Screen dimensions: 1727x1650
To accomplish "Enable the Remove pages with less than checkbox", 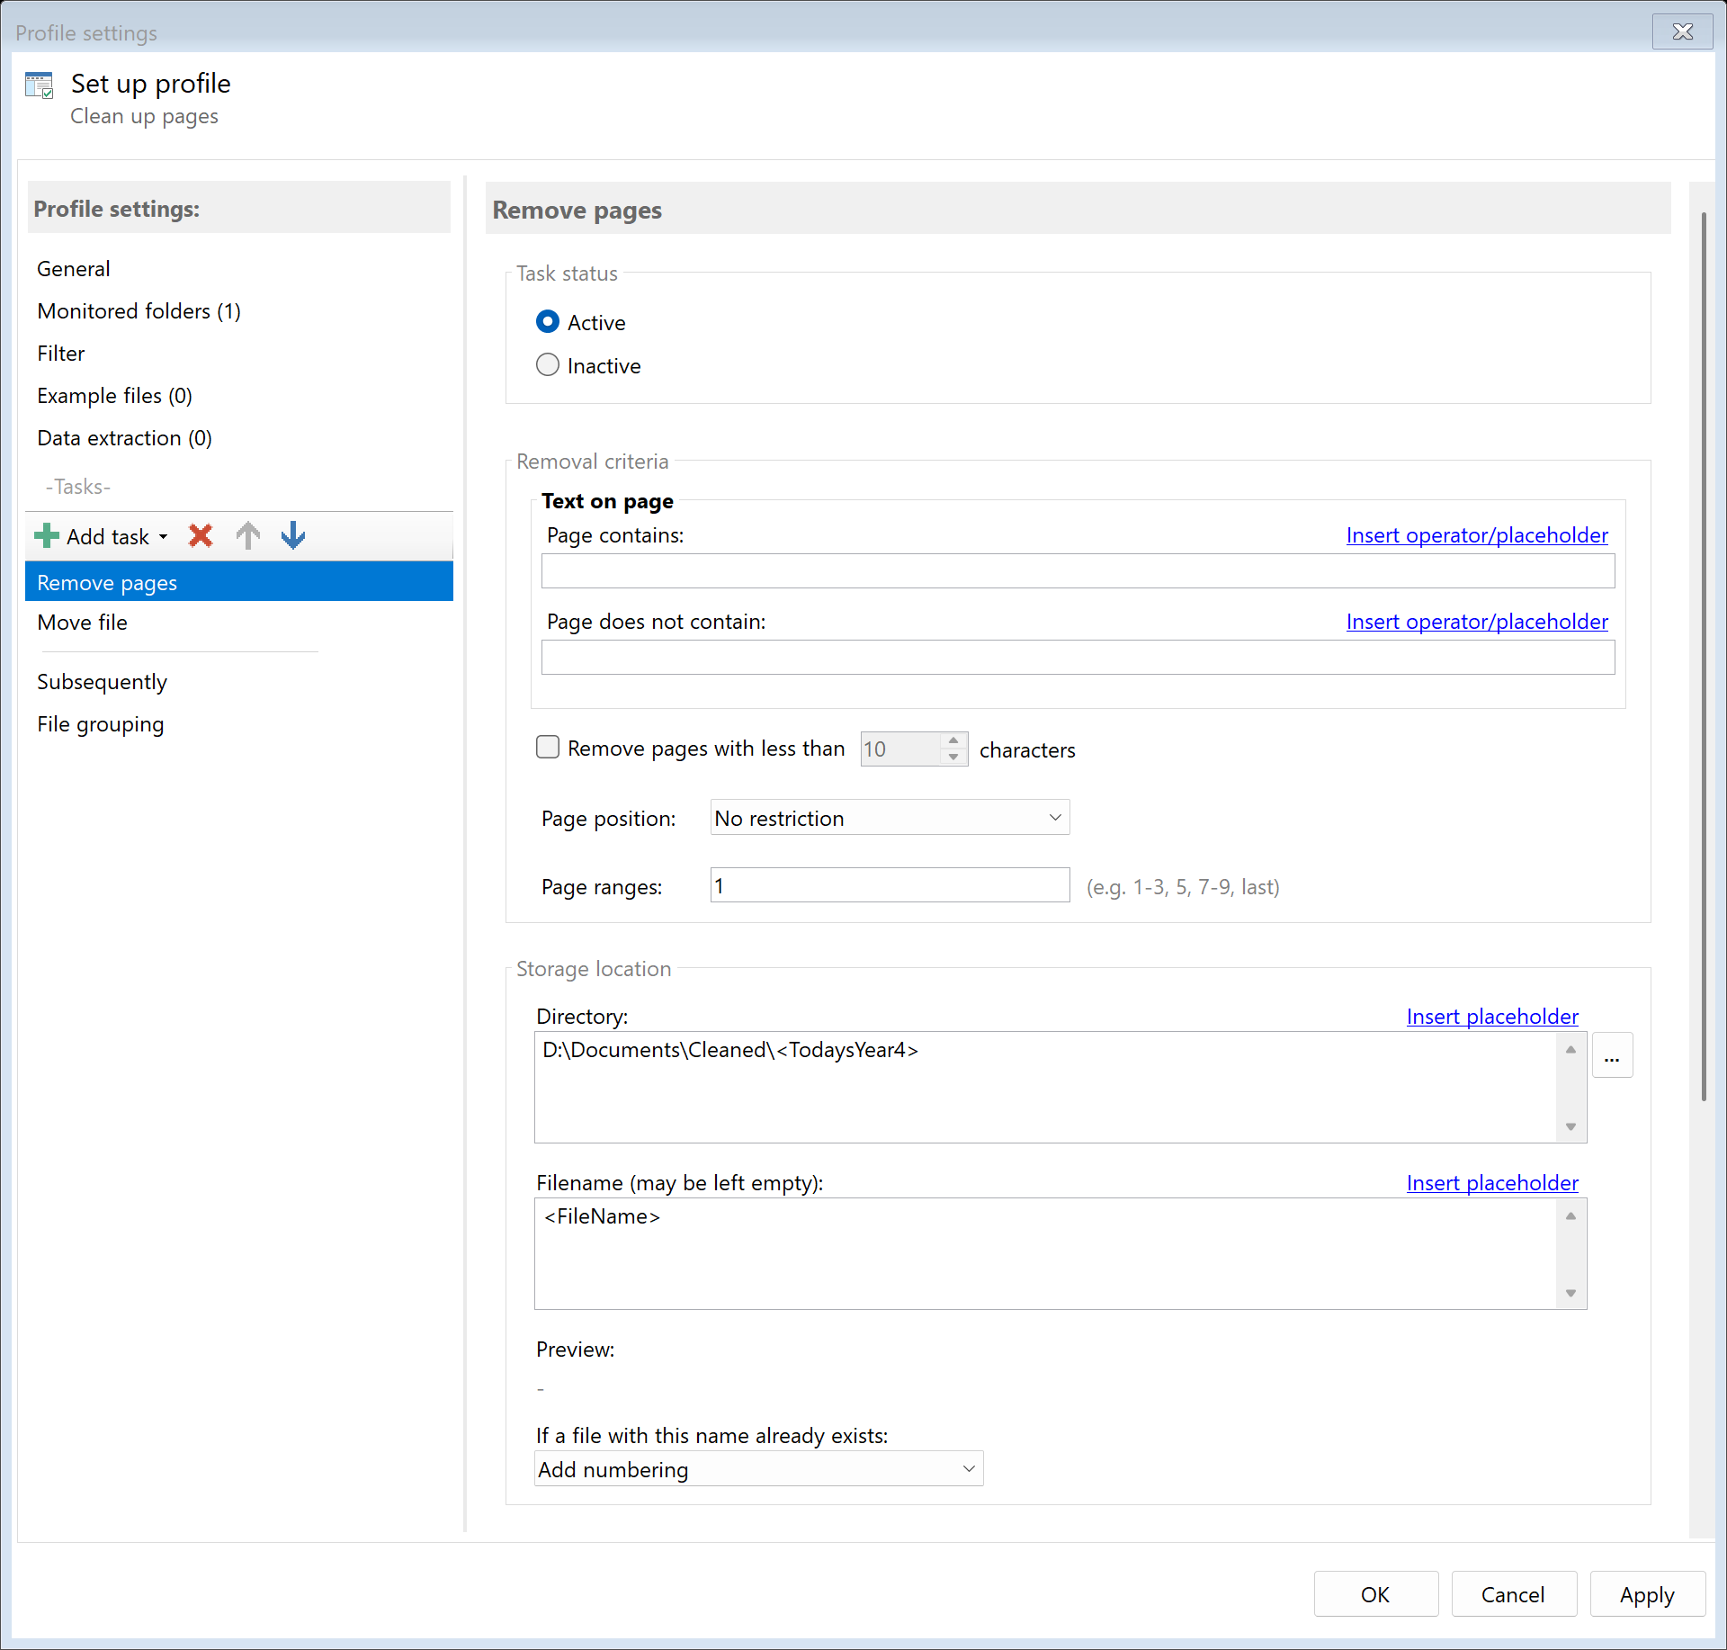I will pos(547,748).
